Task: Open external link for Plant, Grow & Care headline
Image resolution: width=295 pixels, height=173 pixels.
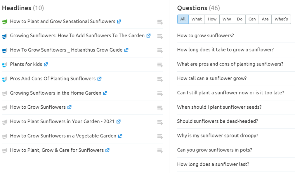Action: point(107,150)
